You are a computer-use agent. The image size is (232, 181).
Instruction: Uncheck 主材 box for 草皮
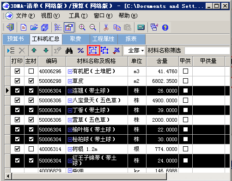coord(31,81)
